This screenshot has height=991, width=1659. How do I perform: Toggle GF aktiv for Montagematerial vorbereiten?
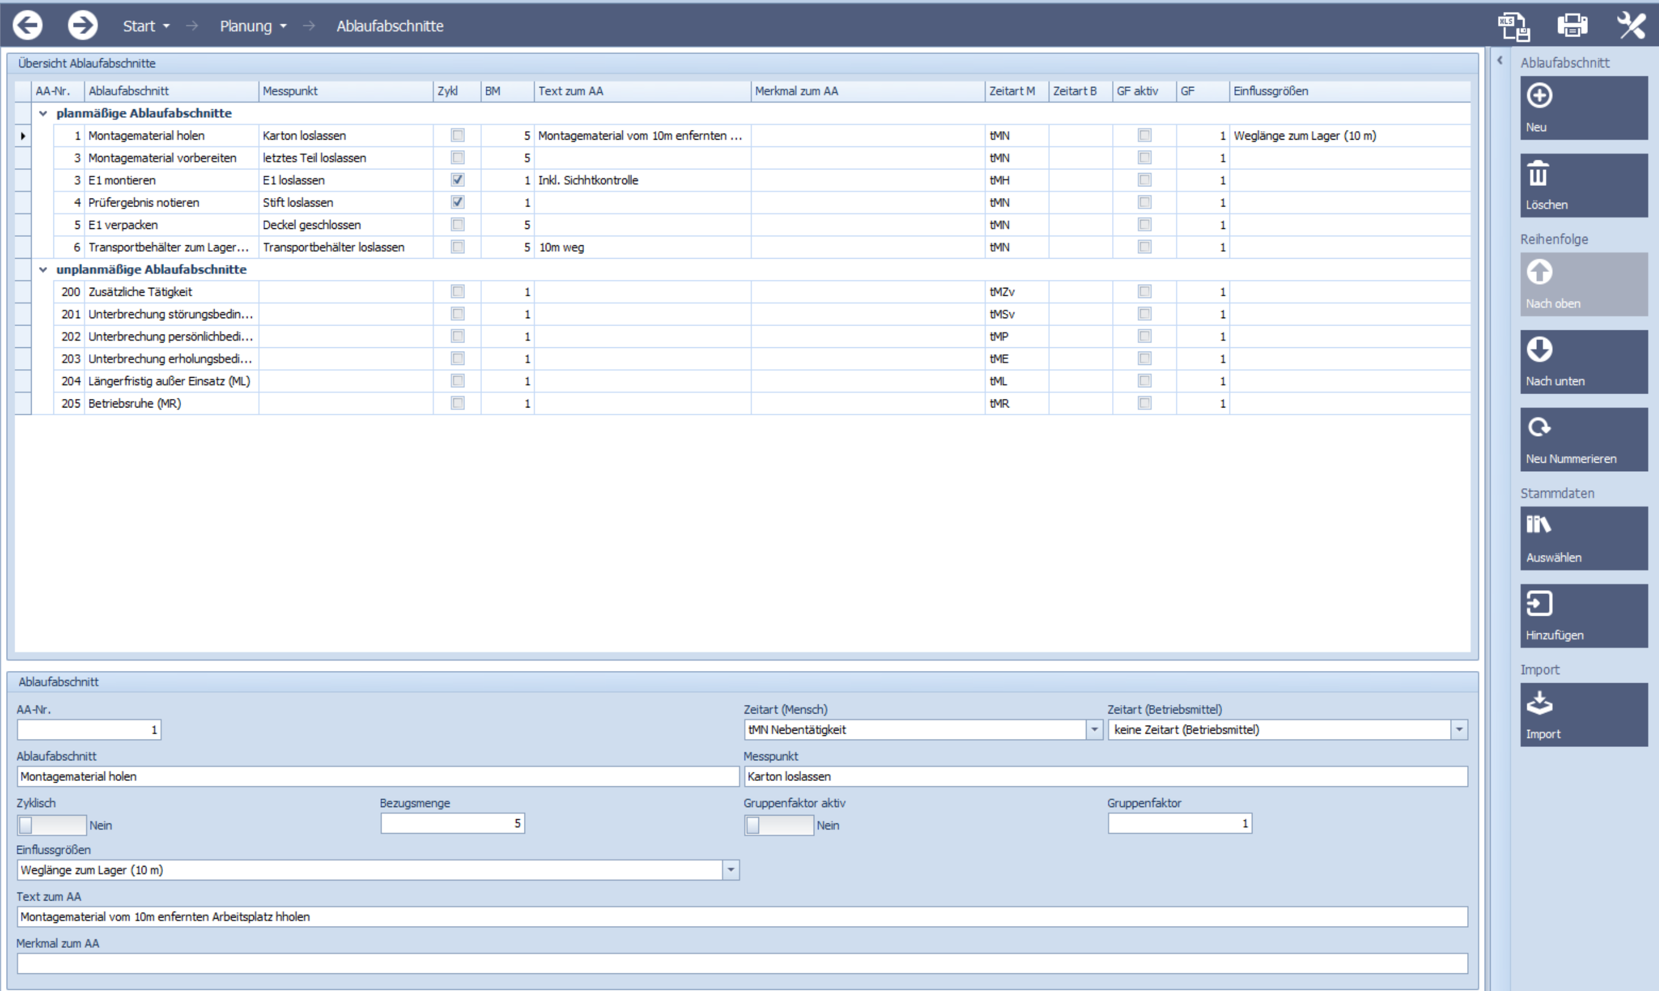(x=1144, y=158)
